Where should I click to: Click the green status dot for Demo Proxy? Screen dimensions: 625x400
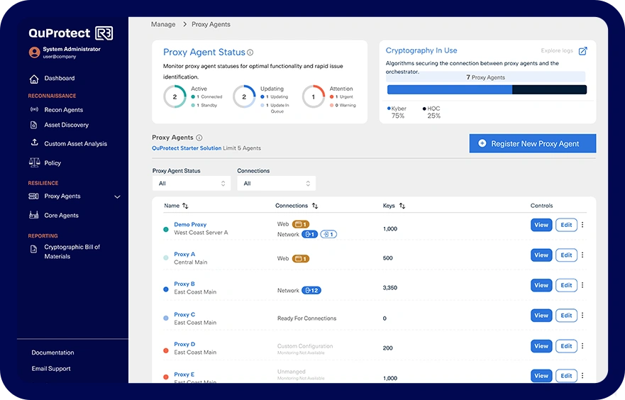pos(166,229)
